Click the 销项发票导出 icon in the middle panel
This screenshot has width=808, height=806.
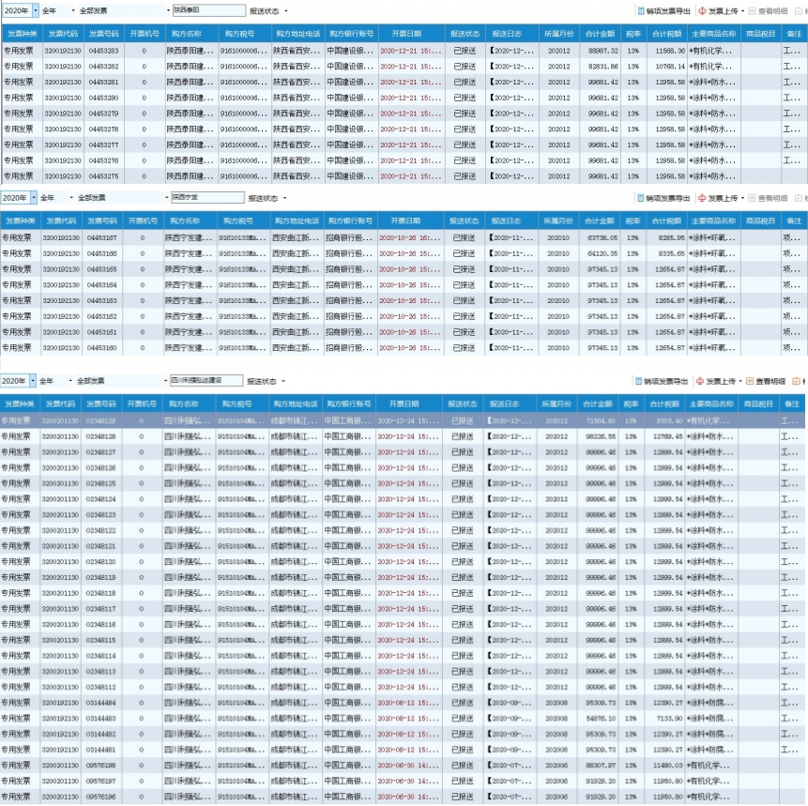pyautogui.click(x=640, y=198)
